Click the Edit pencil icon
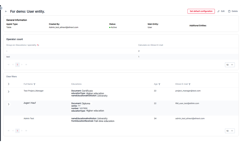The height and width of the screenshot is (146, 241). pos(218,11)
